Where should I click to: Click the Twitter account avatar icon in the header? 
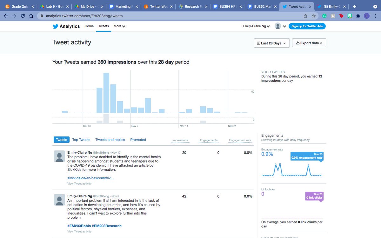click(x=278, y=26)
